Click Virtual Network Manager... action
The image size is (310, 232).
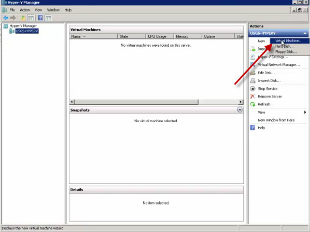click(279, 65)
